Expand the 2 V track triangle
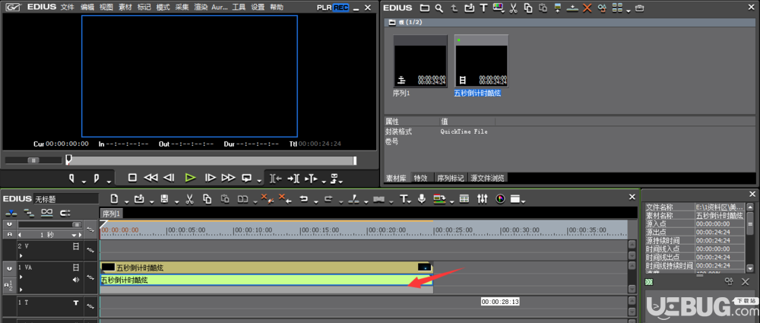 [x=21, y=255]
